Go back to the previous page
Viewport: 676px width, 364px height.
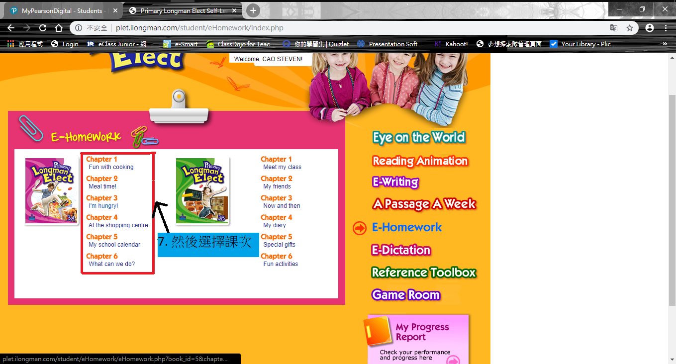point(11,28)
